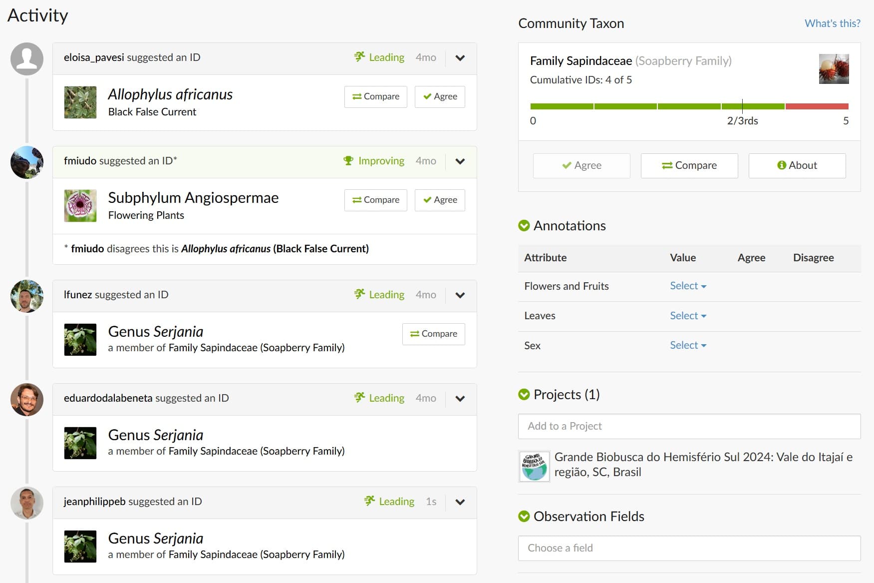Viewport: 874px width, 583px height.
Task: Open the Sex annotation Select dropdown
Action: click(x=688, y=345)
